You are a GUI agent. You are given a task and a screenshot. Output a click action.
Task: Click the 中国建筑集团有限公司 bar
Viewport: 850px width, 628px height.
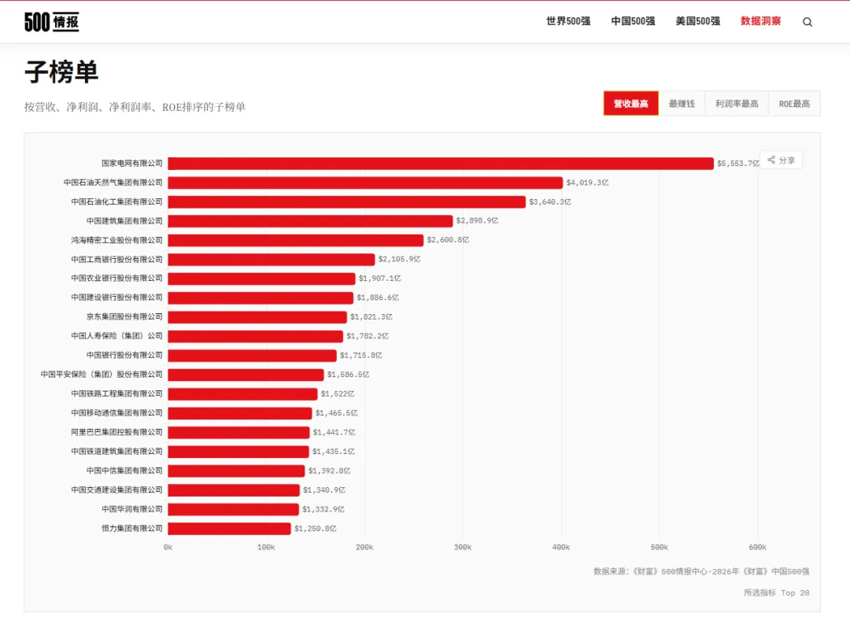(x=310, y=221)
